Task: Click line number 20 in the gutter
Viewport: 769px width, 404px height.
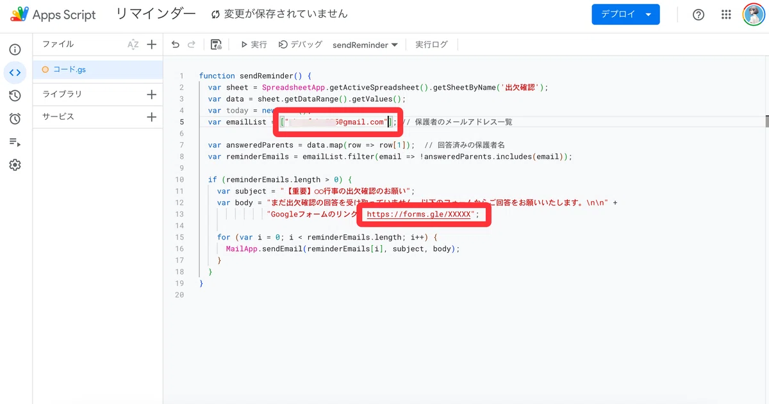Action: pyautogui.click(x=179, y=295)
